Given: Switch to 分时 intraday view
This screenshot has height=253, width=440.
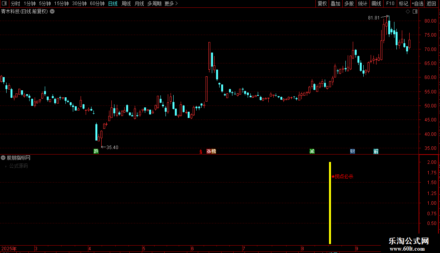Looking at the screenshot, I should [x=16, y=4].
